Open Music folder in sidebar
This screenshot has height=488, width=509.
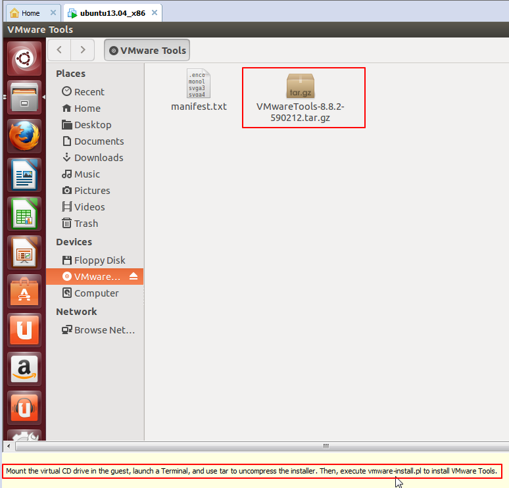point(95,174)
